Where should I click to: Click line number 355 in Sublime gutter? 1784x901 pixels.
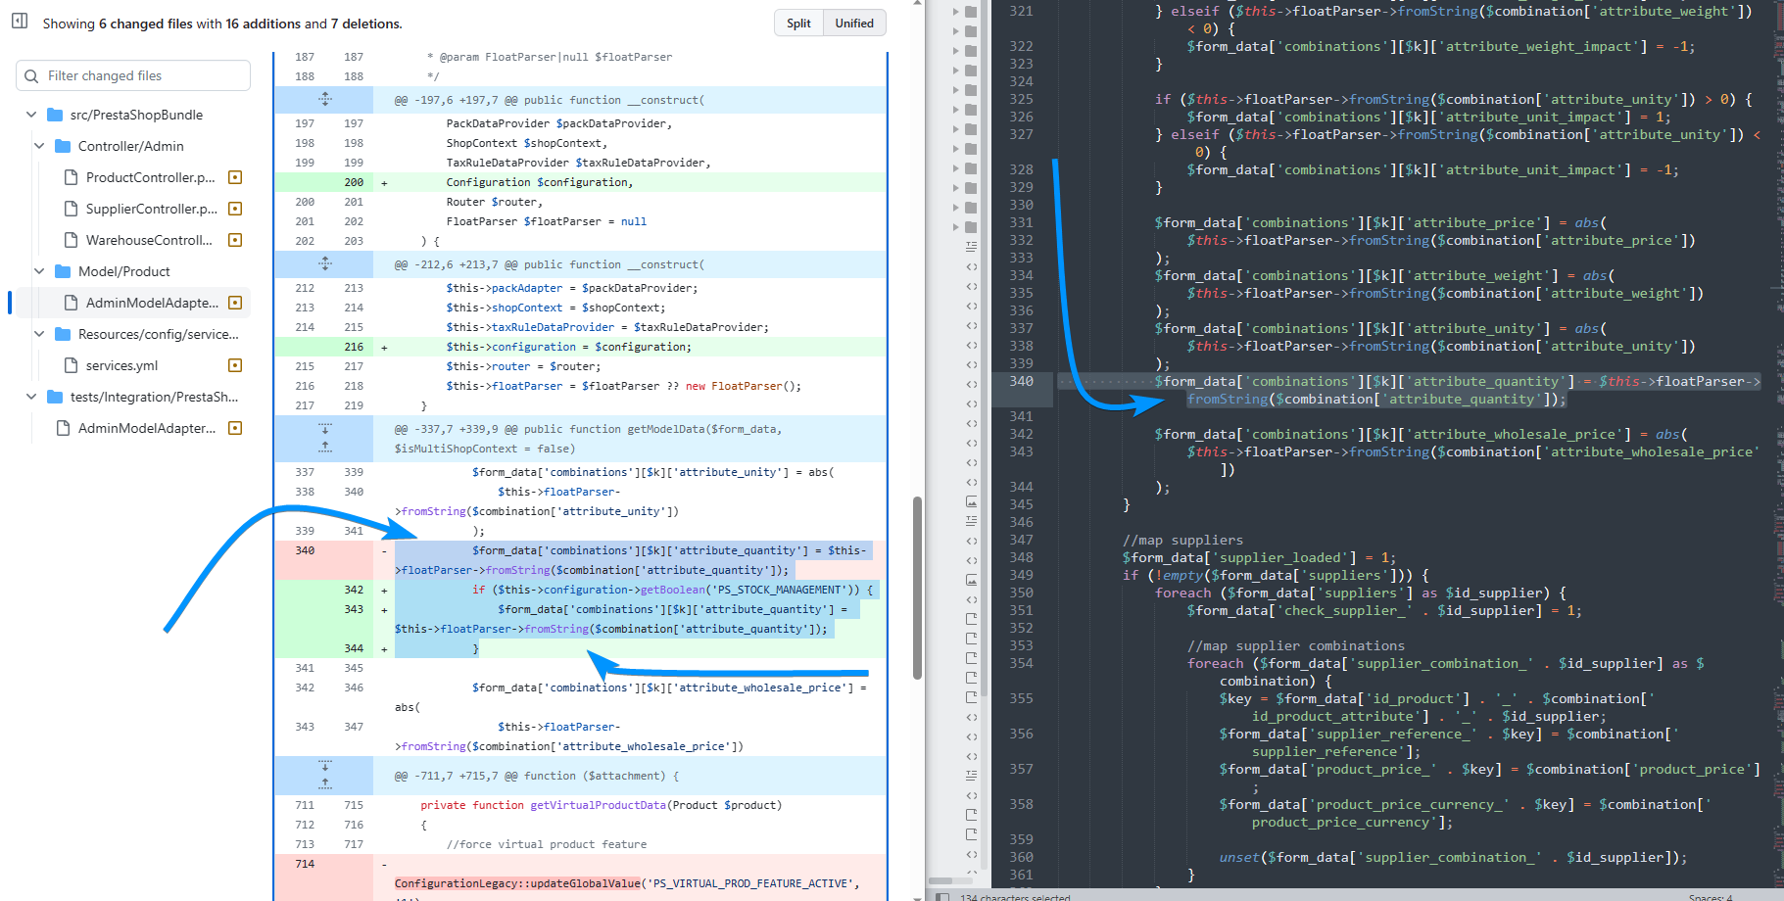click(x=1021, y=698)
